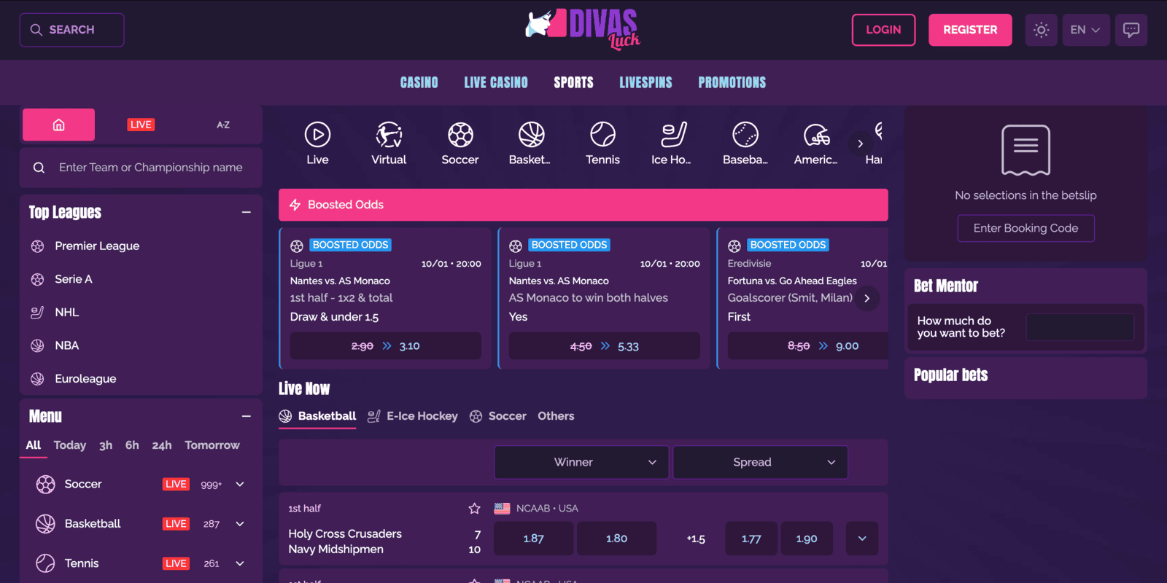The height and width of the screenshot is (583, 1167).
Task: Toggle the light/dark theme button
Action: (1041, 30)
